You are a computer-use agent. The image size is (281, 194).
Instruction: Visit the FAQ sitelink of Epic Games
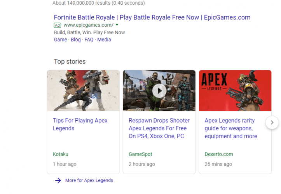tap(89, 40)
